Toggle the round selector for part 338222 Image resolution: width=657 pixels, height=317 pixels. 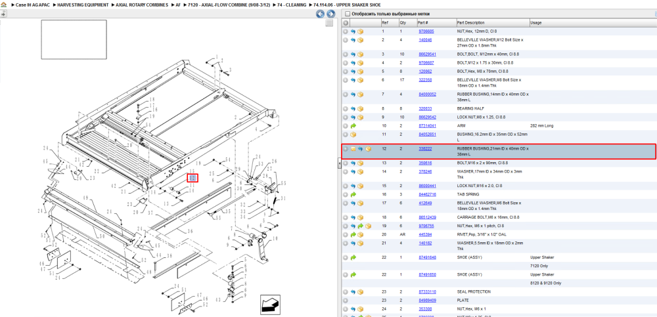(346, 149)
